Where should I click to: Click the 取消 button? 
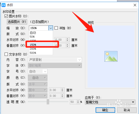pyautogui.click(x=127, y=110)
